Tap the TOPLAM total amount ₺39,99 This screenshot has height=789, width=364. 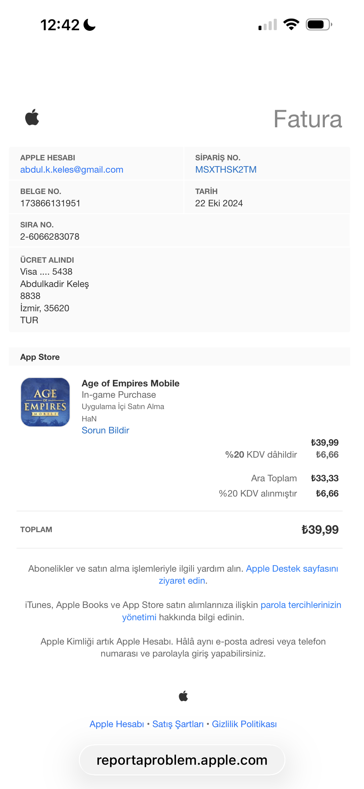pyautogui.click(x=320, y=530)
